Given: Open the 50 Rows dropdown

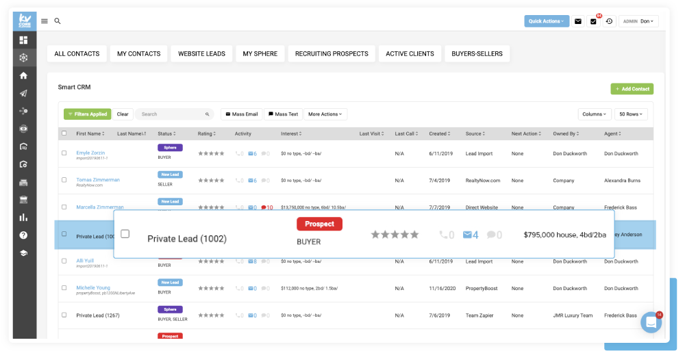Looking at the screenshot, I should click(631, 114).
